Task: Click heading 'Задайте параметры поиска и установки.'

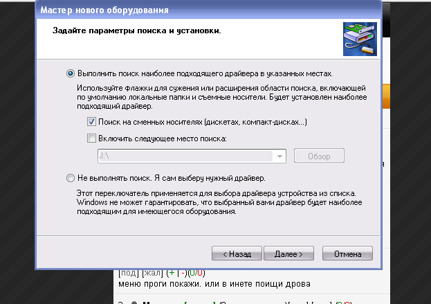Action: [136, 30]
